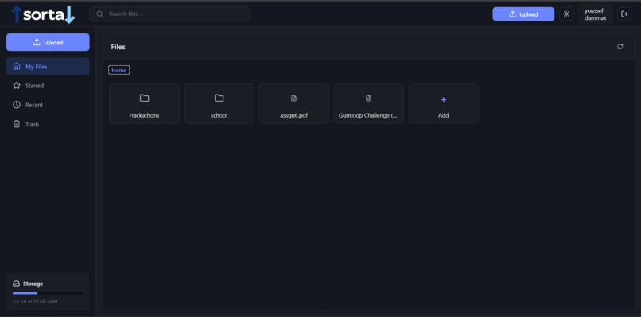Click the Storage drive icon
Image resolution: width=641 pixels, height=317 pixels.
click(17, 284)
